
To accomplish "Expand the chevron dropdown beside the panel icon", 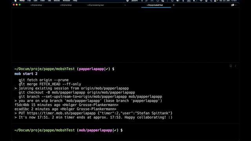I will (x=235, y=5).
